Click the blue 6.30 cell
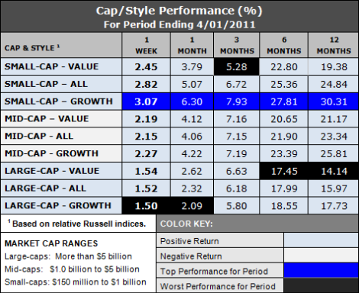This screenshot has width=359, height=293. click(x=192, y=101)
